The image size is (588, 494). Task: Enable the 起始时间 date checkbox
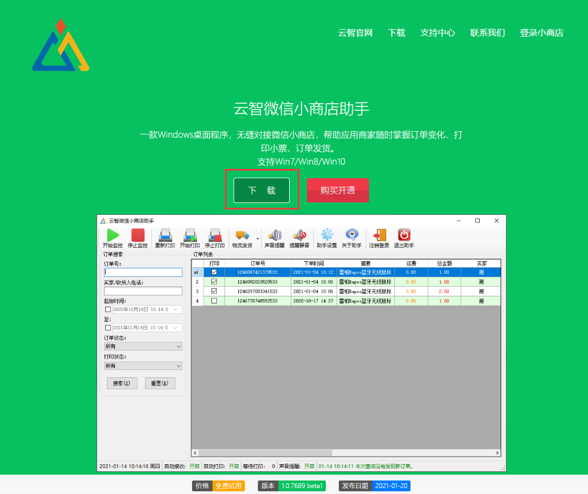click(108, 309)
